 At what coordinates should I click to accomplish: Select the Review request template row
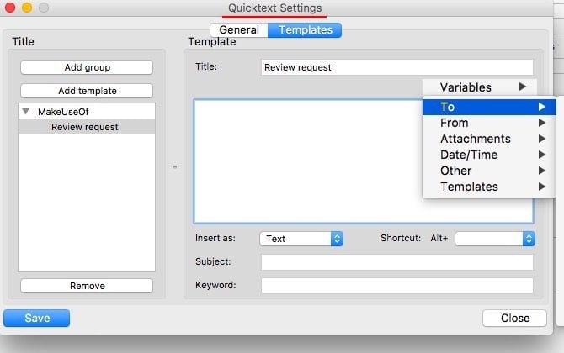87,127
